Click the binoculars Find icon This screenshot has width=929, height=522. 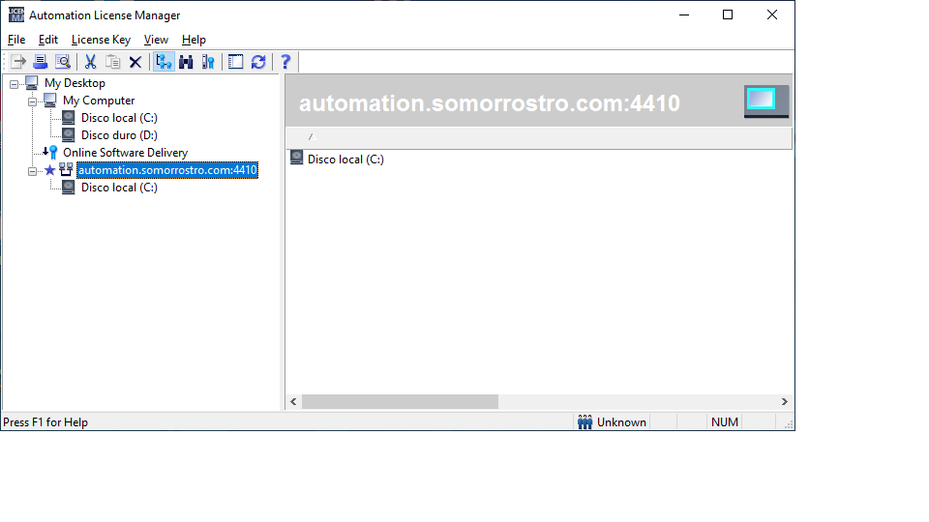(x=186, y=62)
